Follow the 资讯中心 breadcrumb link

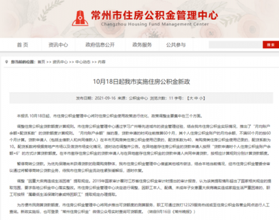pyautogui.click(x=60, y=62)
